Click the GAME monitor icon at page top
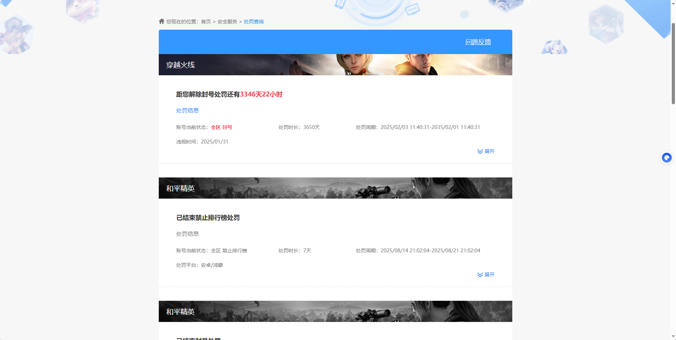Screen dimensions: 676x340 (x=413, y=9)
